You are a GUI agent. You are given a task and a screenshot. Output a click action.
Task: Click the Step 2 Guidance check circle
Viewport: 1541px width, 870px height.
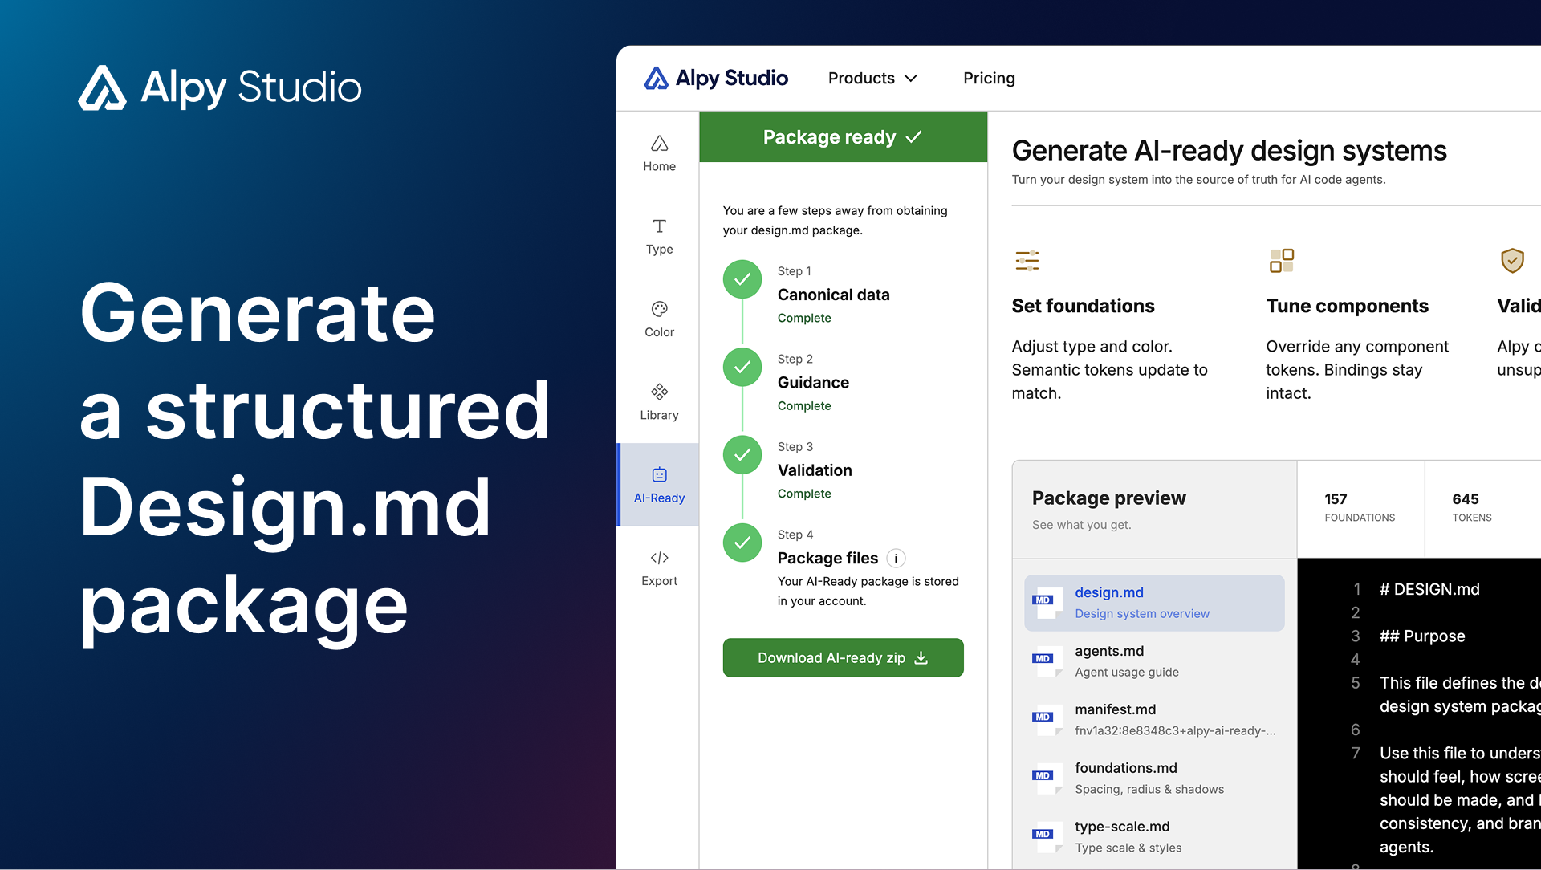point(742,367)
